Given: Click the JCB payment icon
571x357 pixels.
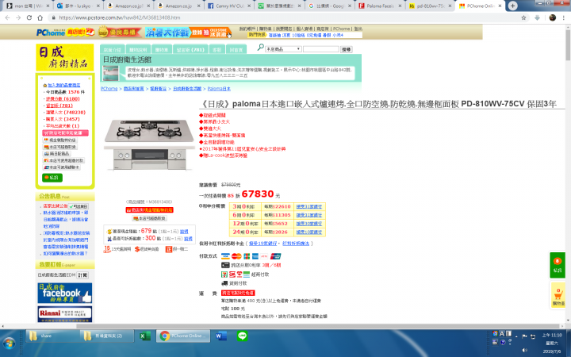Looking at the screenshot, I should [247, 256].
